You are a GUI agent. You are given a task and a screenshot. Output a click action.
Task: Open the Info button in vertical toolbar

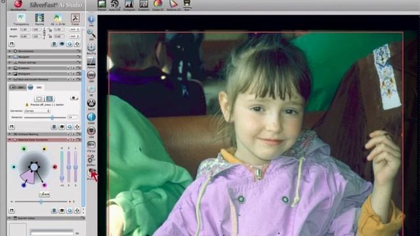click(x=91, y=20)
